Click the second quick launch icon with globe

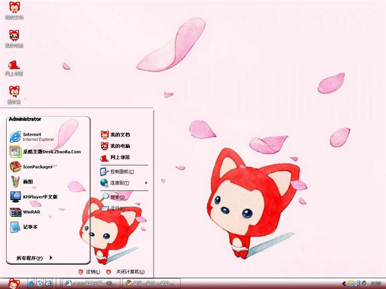point(40,284)
